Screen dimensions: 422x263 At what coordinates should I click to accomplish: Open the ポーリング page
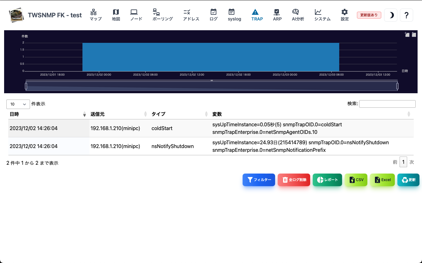(163, 15)
